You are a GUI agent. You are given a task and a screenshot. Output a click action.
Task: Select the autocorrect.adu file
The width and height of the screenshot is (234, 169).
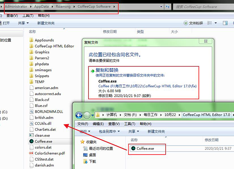tap(45, 94)
